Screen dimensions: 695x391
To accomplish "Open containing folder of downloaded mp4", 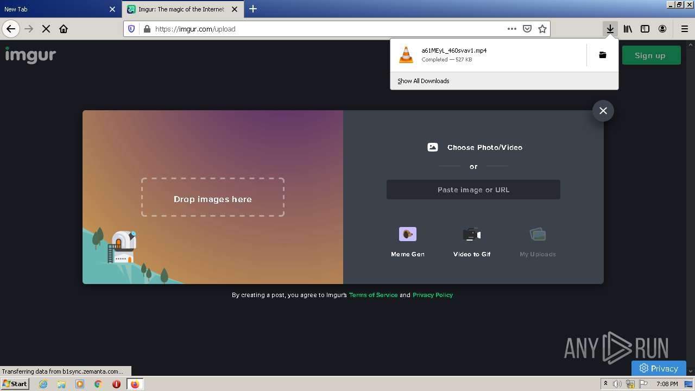I will [603, 55].
